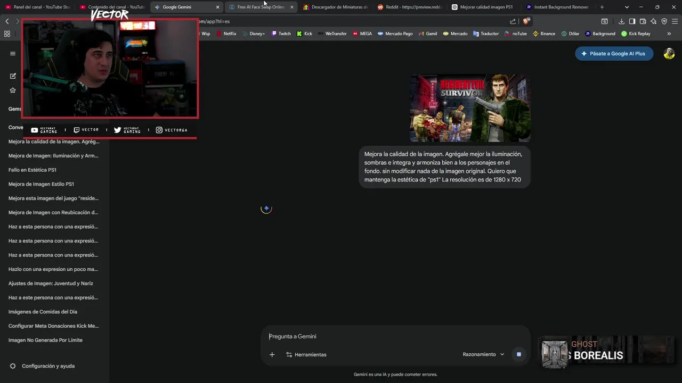Switch to the Reddit preview tab
682x383 pixels.
pos(409,7)
